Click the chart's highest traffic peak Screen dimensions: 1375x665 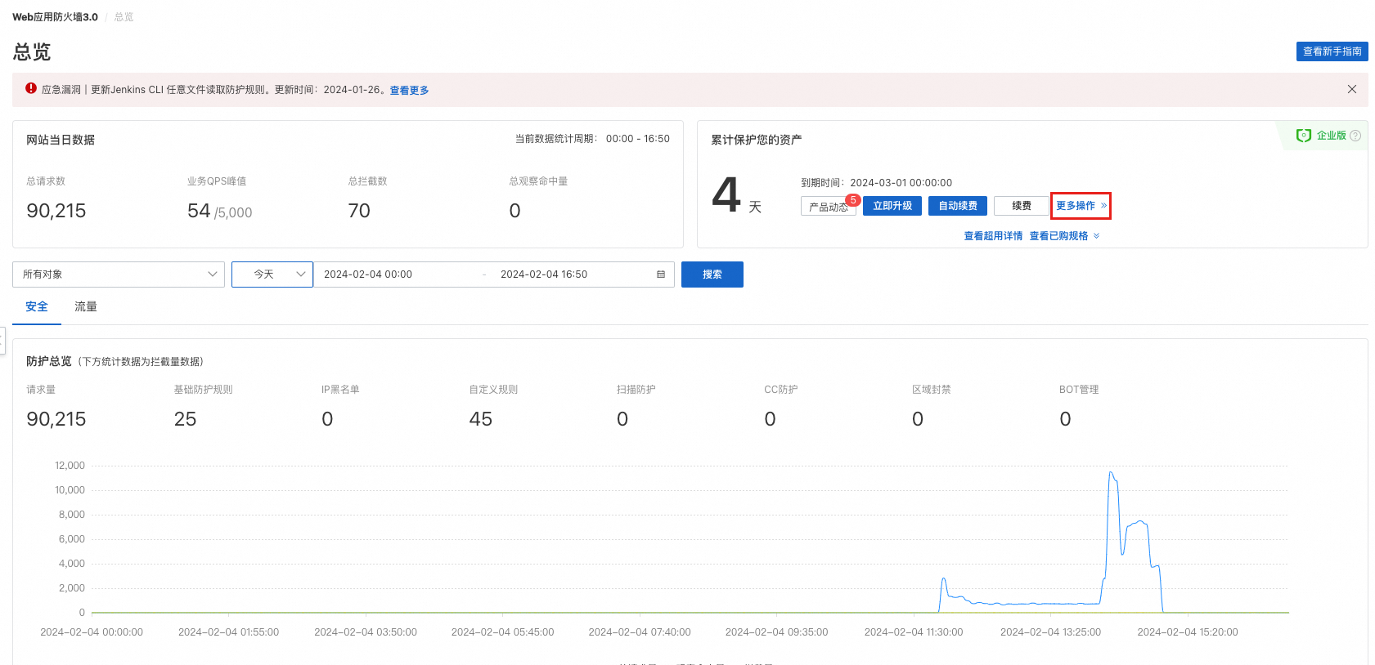[1111, 472]
